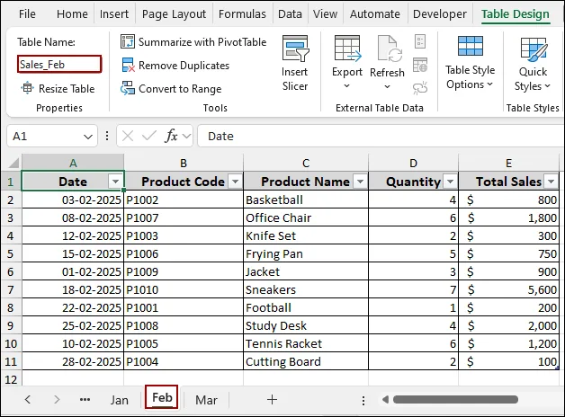Screen dimensions: 565x417
Task: Click the Enter checkmark formula bar icon
Action: tap(148, 136)
